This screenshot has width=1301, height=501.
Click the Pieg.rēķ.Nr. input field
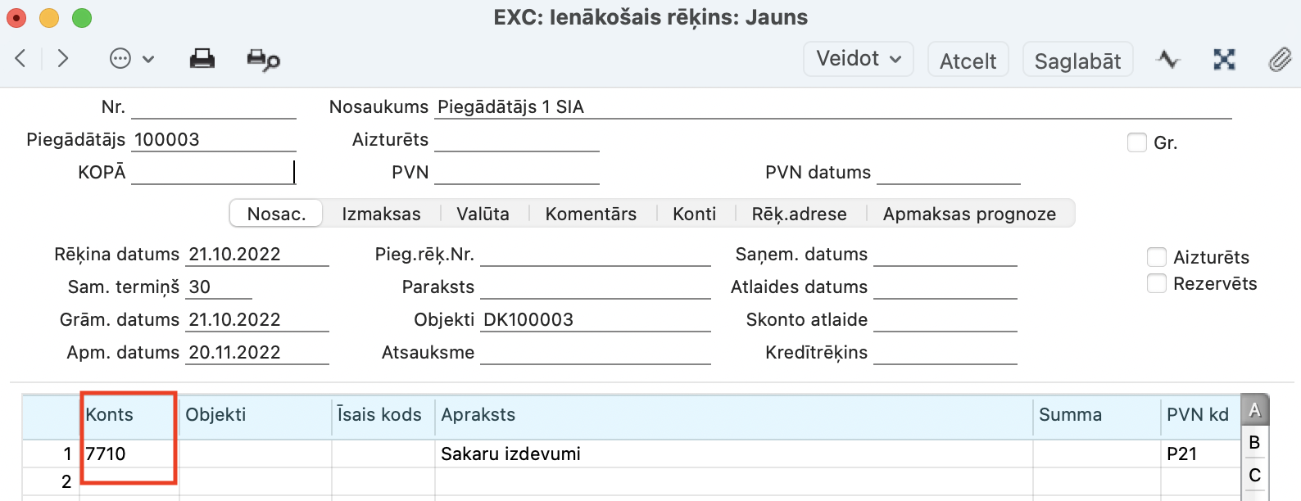(x=595, y=255)
